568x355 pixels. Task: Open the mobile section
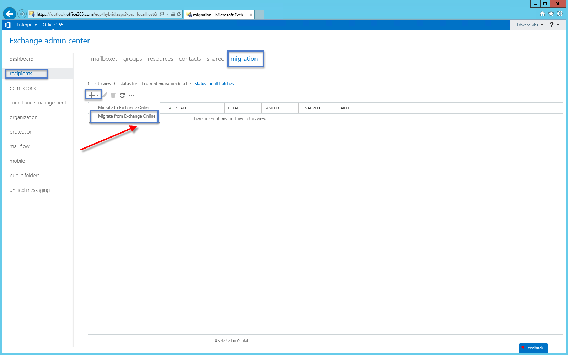17,161
